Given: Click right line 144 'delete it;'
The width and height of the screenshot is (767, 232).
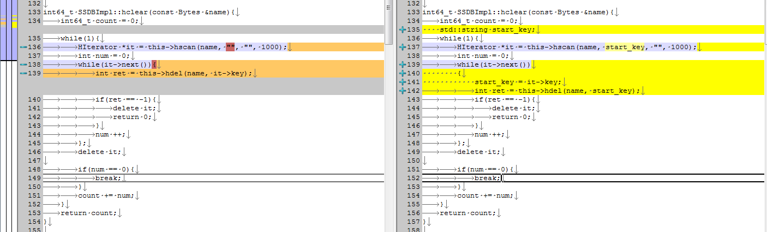Looking at the screenshot, I should 514,108.
